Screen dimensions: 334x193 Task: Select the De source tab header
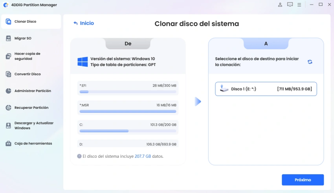point(128,43)
